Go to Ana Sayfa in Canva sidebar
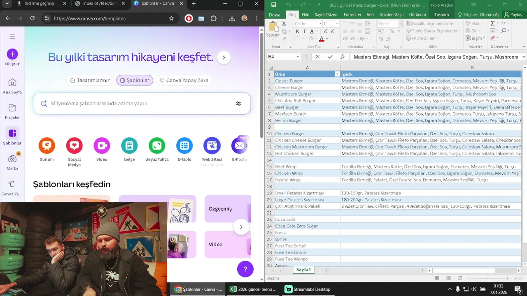527x296 pixels. point(12,86)
